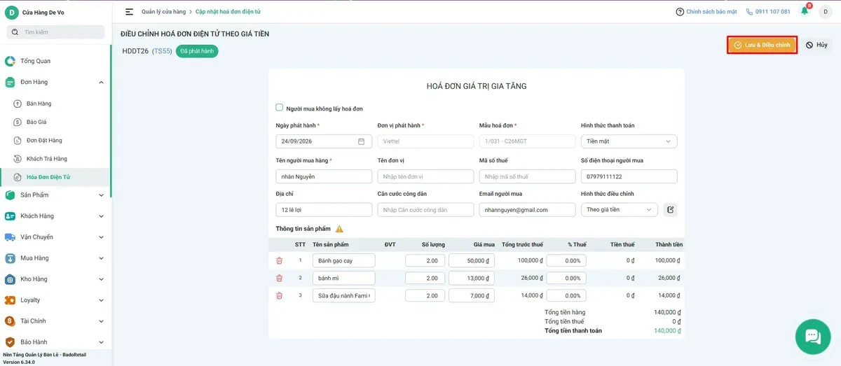Image resolution: width=841 pixels, height=366 pixels.
Task: Expand the Vận Chuyển menu chevron
Action: pyautogui.click(x=101, y=237)
